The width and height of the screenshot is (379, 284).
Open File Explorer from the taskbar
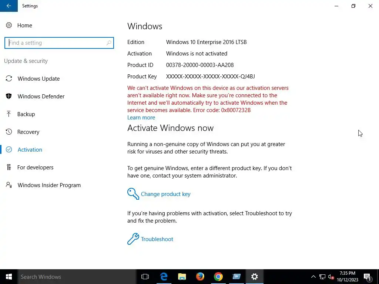182,277
